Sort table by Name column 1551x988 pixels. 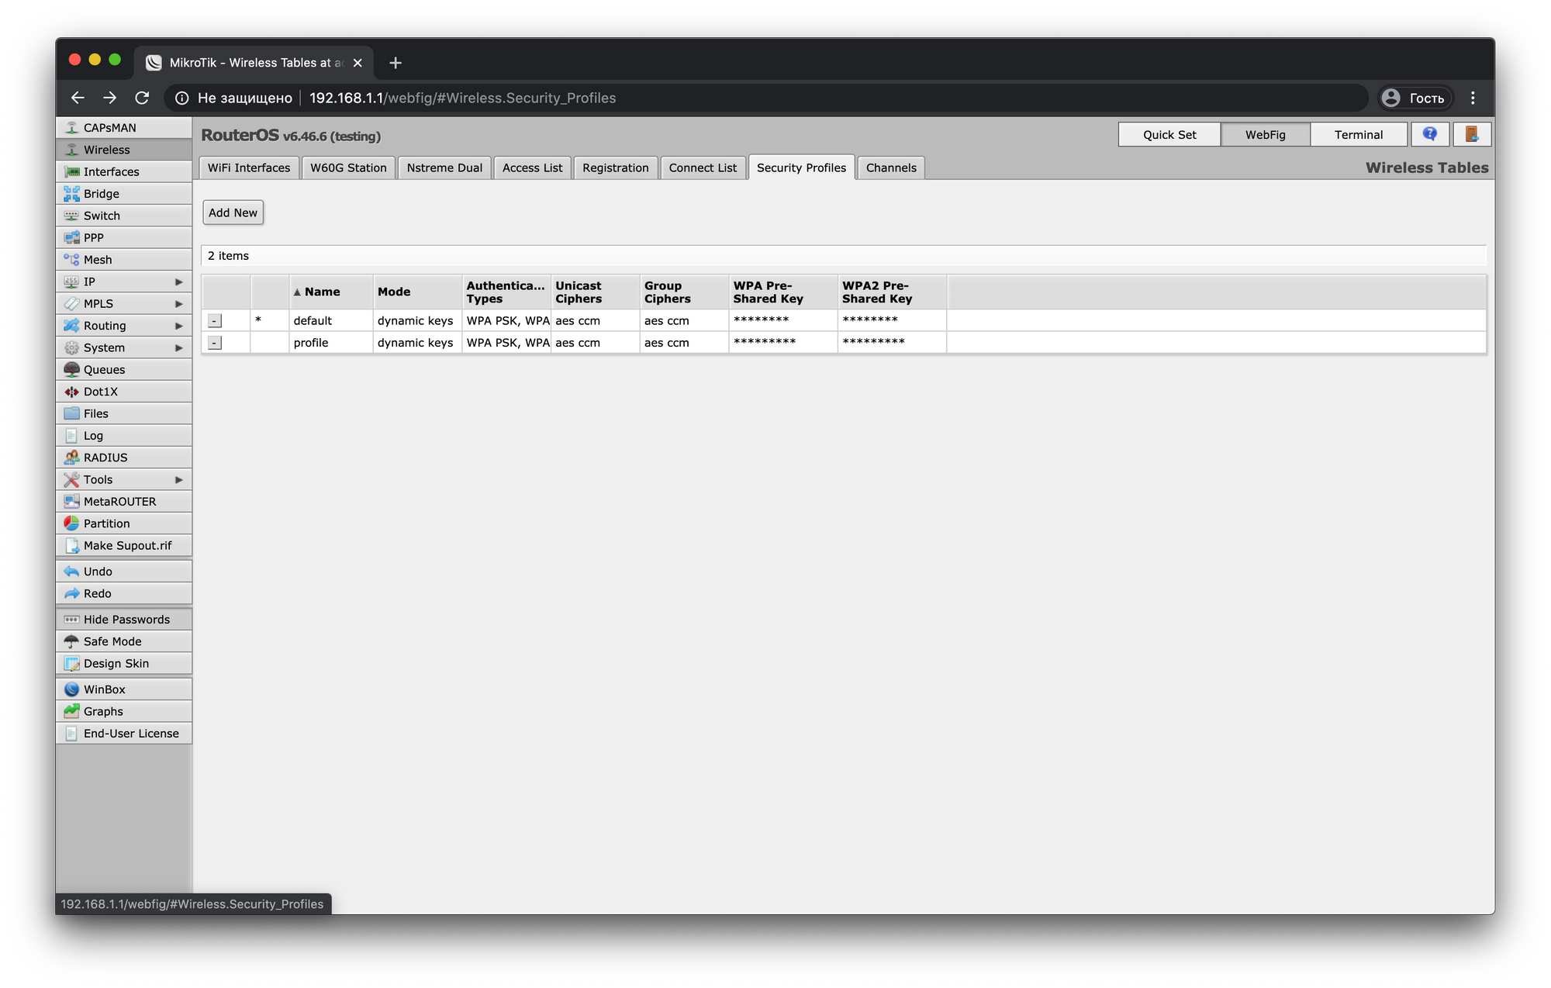[x=331, y=292]
